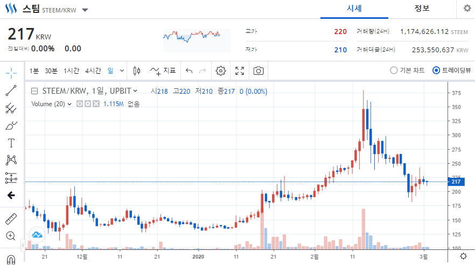
Task: Remove the Volume indicator with X
Action: (x=96, y=104)
